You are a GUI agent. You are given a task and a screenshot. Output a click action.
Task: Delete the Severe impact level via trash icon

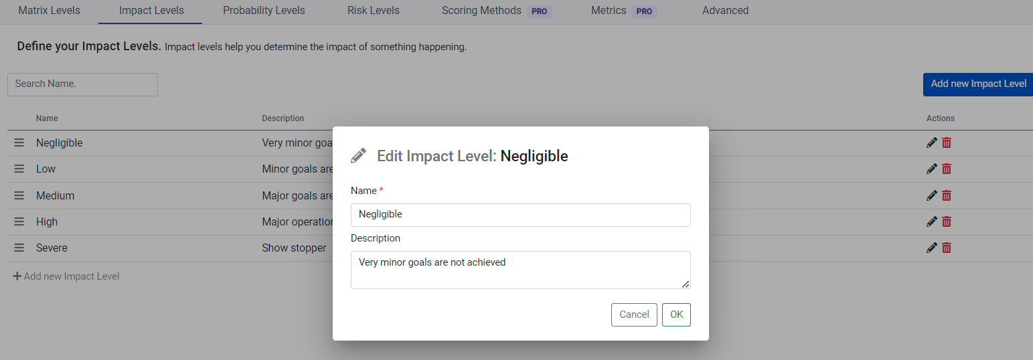(947, 248)
